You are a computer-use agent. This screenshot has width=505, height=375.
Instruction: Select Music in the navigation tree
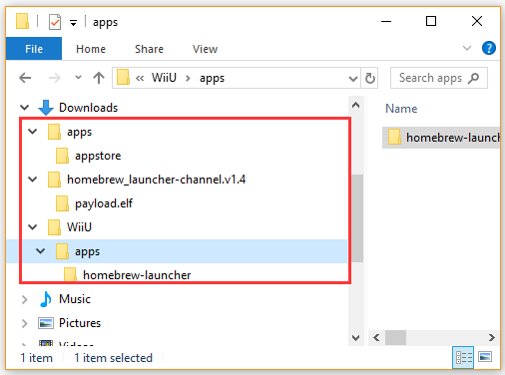point(75,299)
